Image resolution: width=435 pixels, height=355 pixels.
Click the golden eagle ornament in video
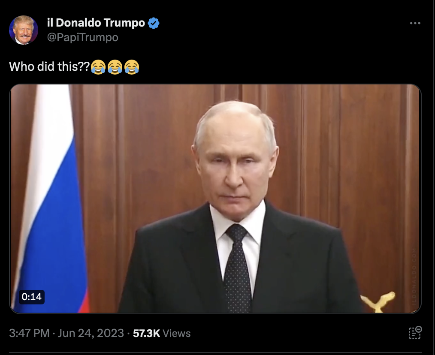pos(378,302)
